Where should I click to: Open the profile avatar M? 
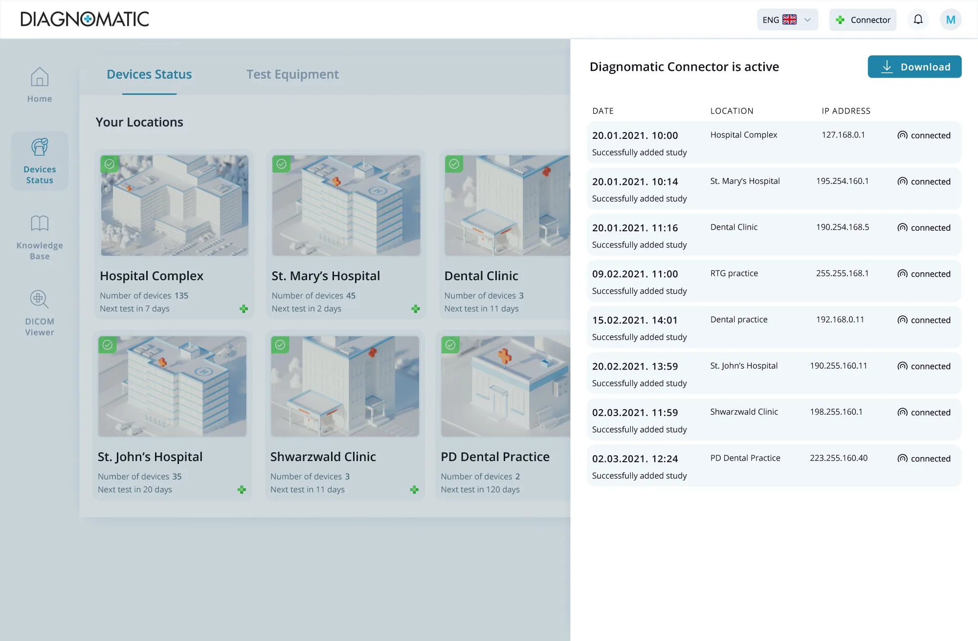(x=950, y=20)
